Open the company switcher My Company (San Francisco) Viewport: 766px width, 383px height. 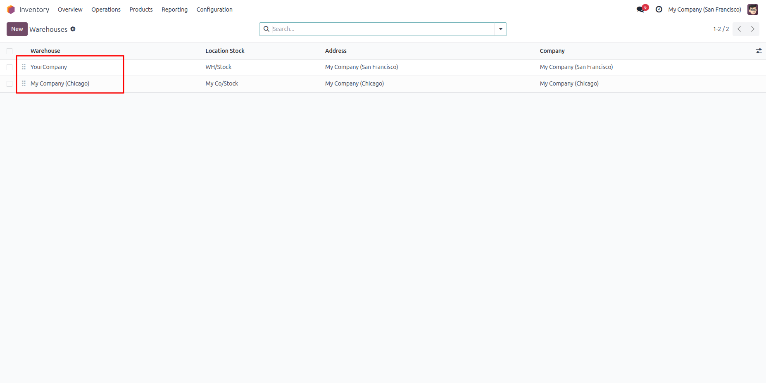click(x=704, y=10)
